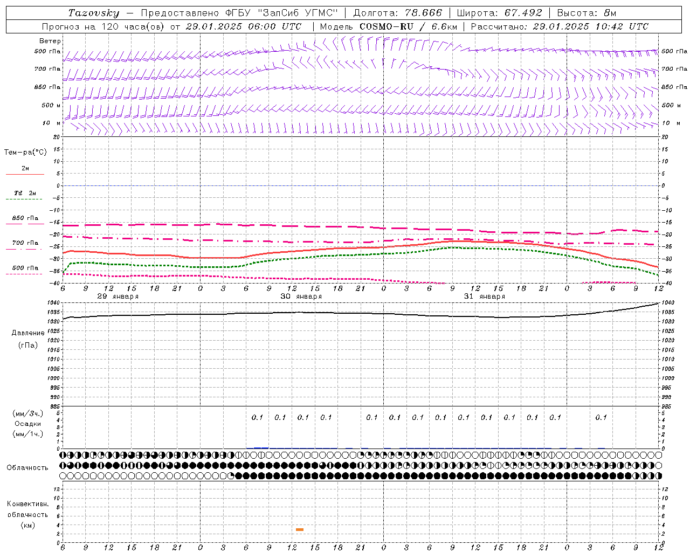Viewport: 690px width, 552px height.
Task: Click the Облачность cloudiness label
Action: pyautogui.click(x=27, y=467)
